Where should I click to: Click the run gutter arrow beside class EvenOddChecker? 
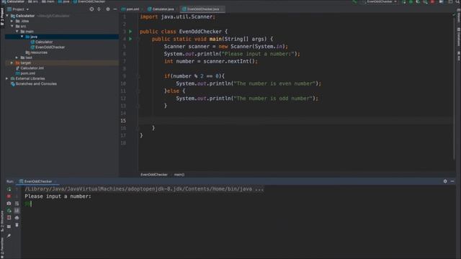pos(130,32)
